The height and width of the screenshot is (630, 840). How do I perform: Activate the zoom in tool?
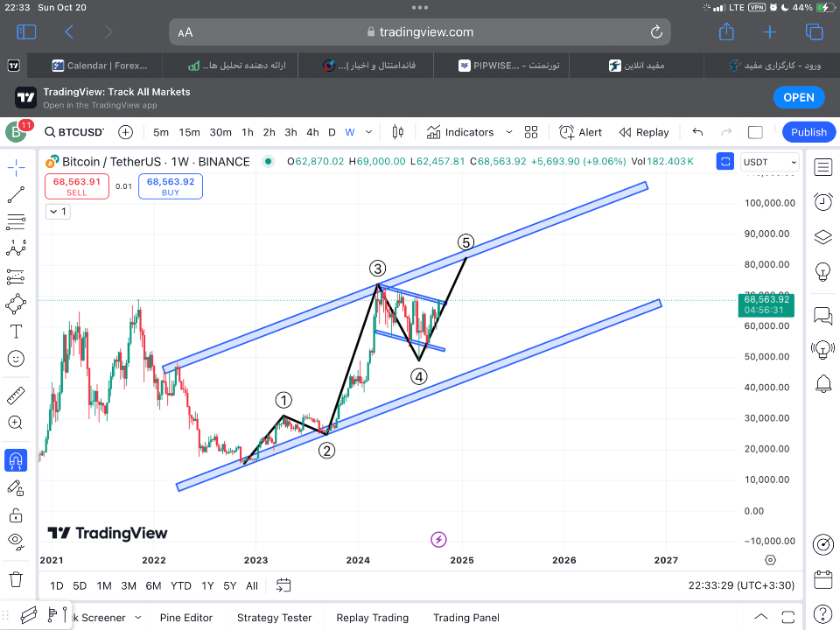(x=16, y=423)
